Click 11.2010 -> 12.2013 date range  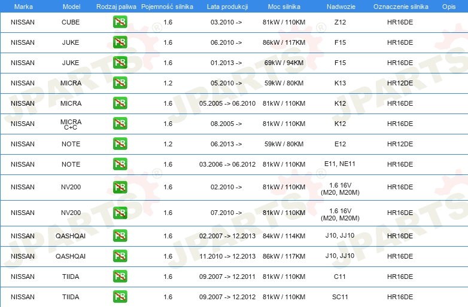(x=227, y=256)
